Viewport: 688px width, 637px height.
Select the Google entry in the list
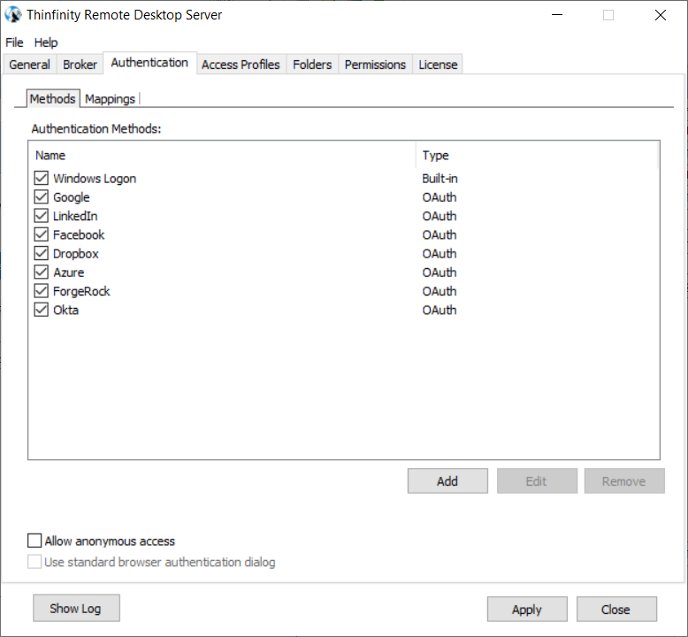(72, 197)
